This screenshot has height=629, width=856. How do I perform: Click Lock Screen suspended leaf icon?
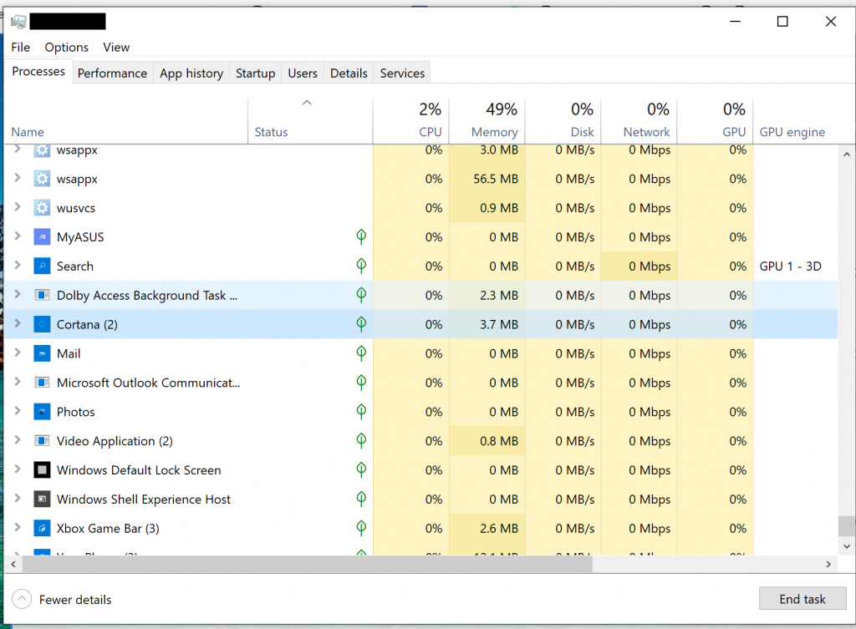[x=361, y=469]
